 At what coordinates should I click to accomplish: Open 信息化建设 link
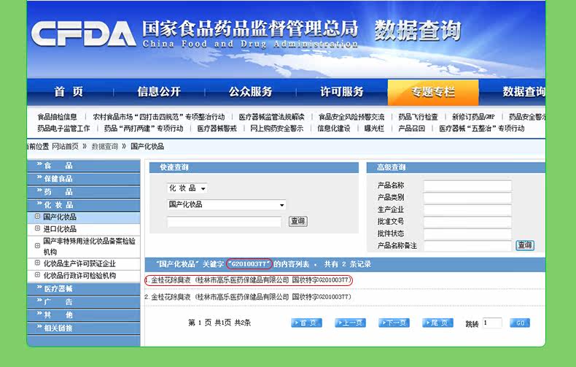pyautogui.click(x=333, y=128)
